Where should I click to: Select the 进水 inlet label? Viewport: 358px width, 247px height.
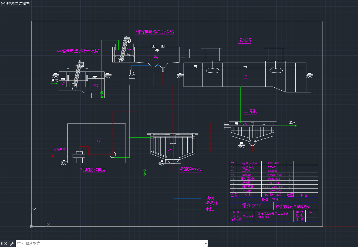coord(55,80)
